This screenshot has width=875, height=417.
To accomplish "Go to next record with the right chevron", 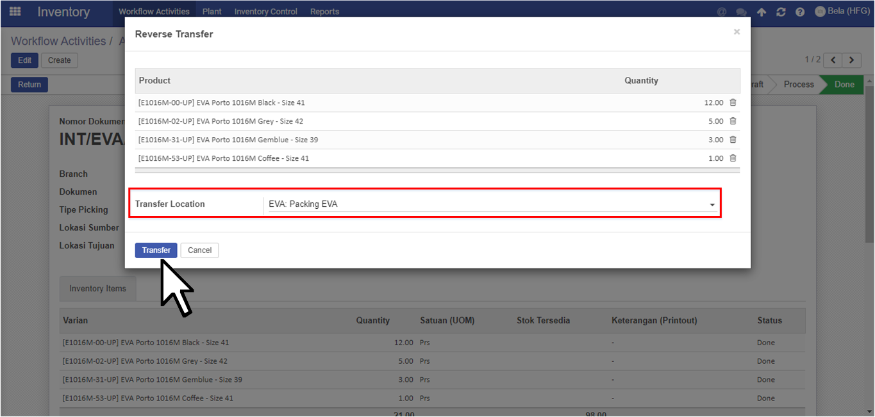I will tap(851, 60).
